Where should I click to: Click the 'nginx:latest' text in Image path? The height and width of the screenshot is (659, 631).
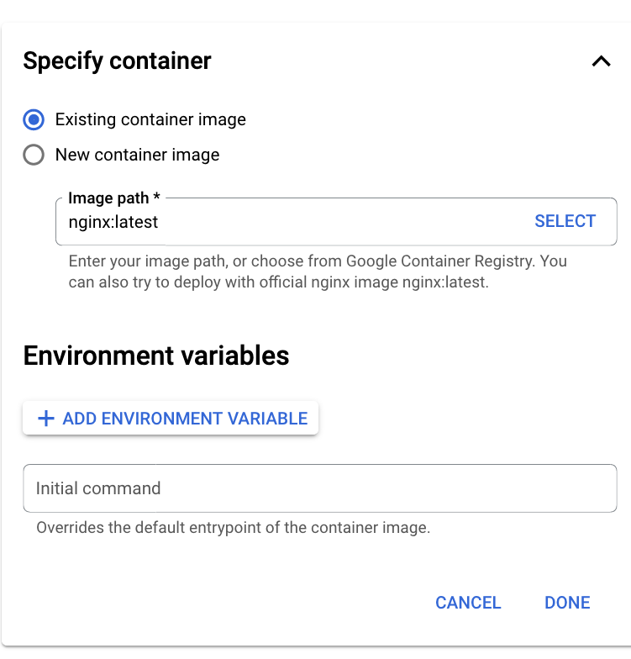pyautogui.click(x=113, y=222)
